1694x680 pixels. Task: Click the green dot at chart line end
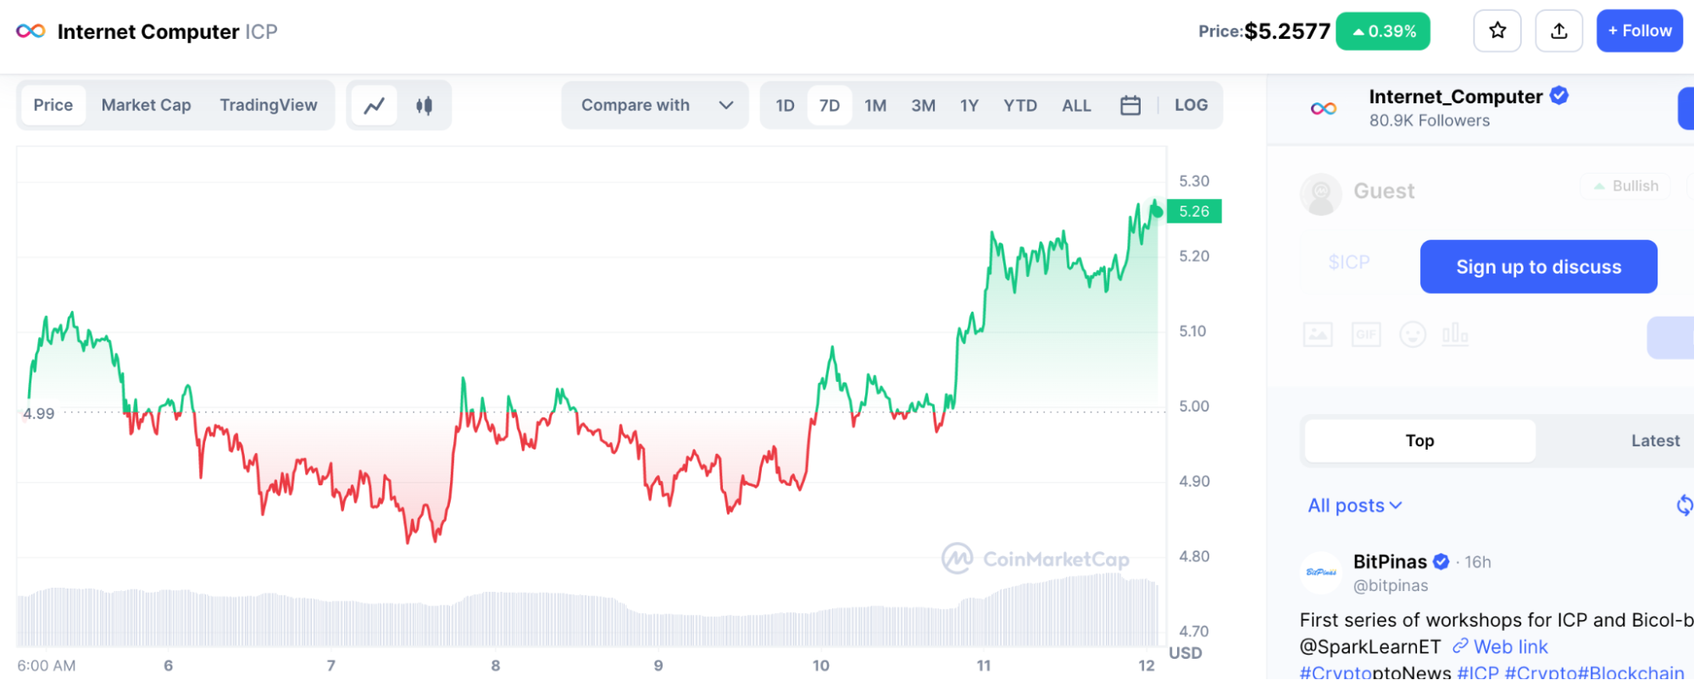[1156, 211]
